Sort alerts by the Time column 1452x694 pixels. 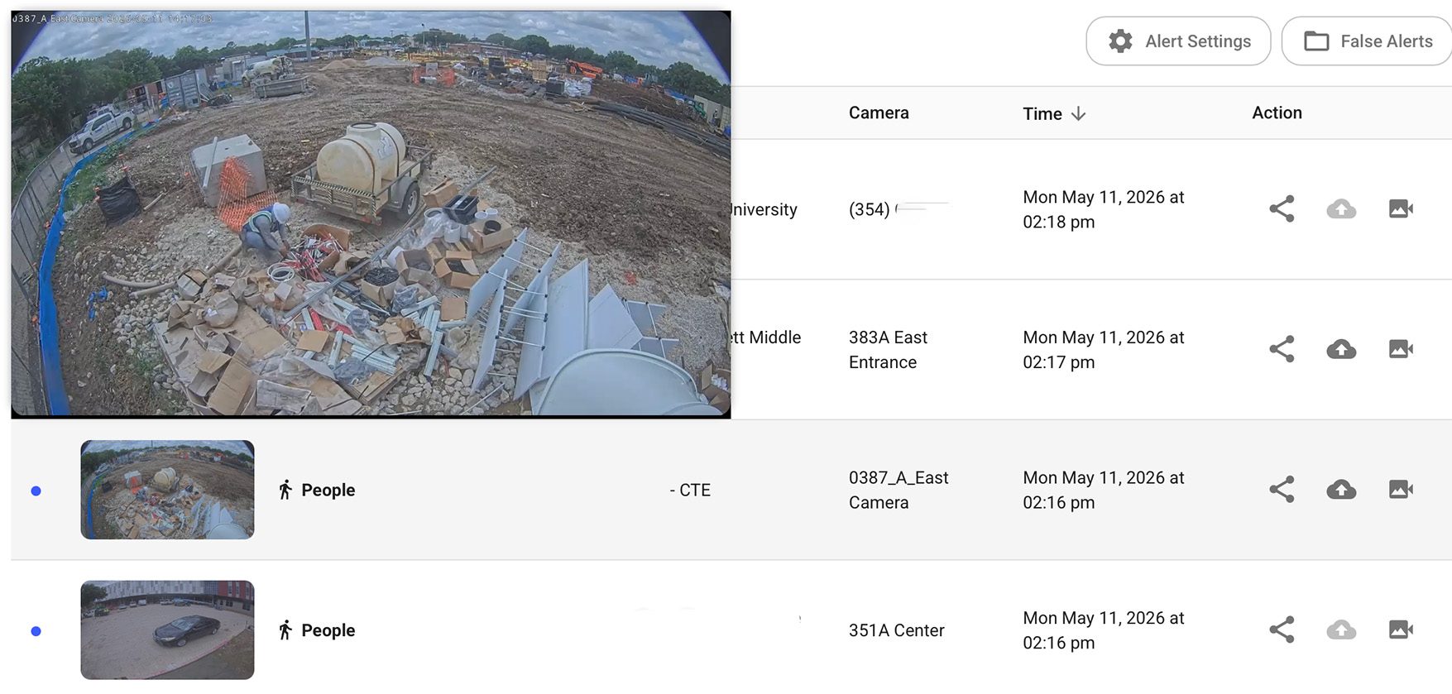[1054, 113]
